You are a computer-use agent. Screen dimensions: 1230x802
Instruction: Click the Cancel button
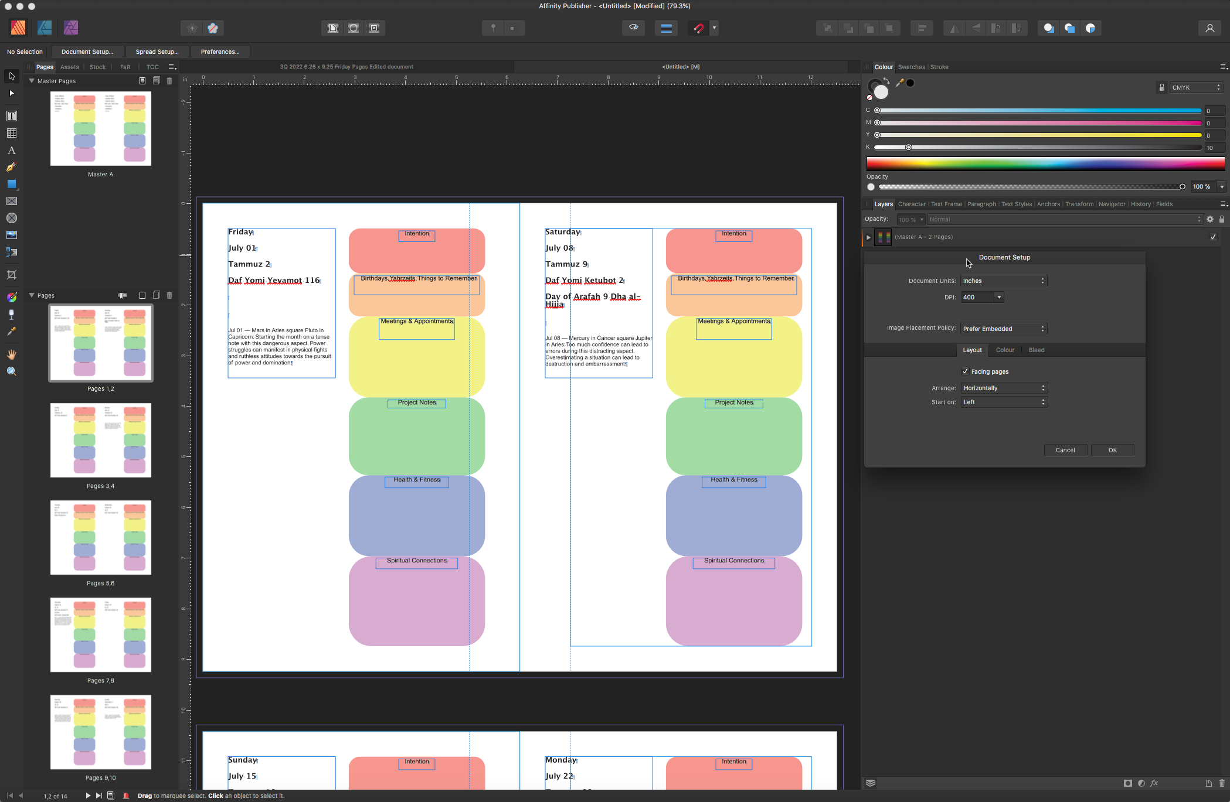click(1065, 451)
